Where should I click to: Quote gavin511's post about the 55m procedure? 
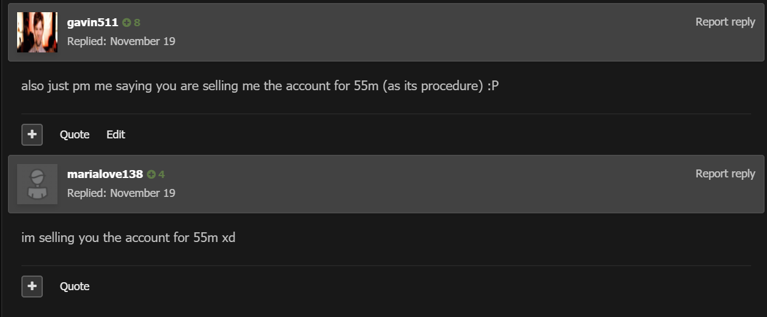(x=75, y=135)
